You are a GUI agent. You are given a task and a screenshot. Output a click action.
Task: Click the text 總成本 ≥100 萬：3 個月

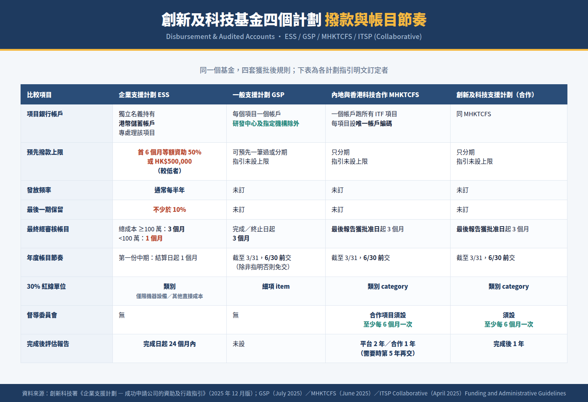[151, 229]
